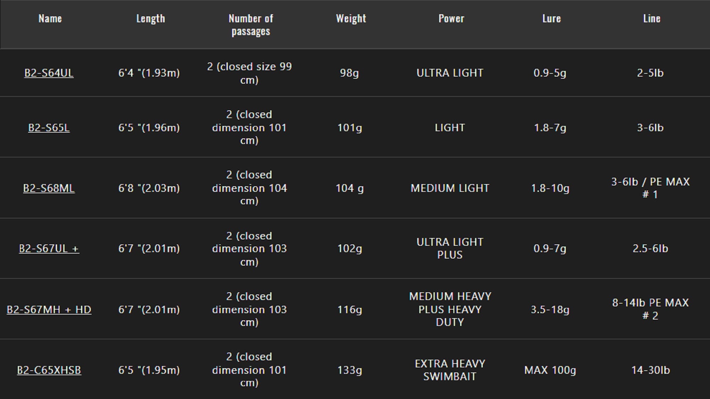Click the MAX 100g lure cell
Screen dimensions: 710x399
550,370
